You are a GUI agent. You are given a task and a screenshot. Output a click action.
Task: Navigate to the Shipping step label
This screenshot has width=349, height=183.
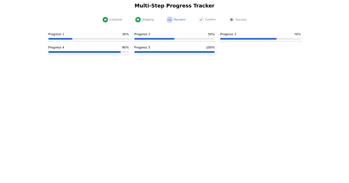(148, 19)
